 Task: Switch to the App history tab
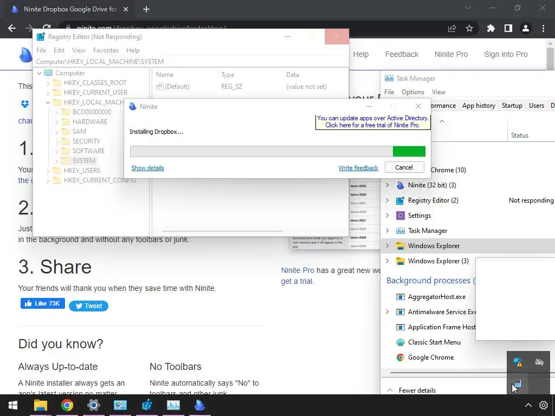(479, 106)
